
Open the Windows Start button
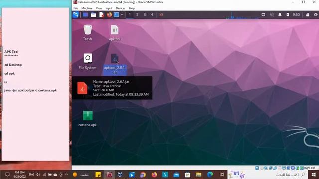point(314,175)
